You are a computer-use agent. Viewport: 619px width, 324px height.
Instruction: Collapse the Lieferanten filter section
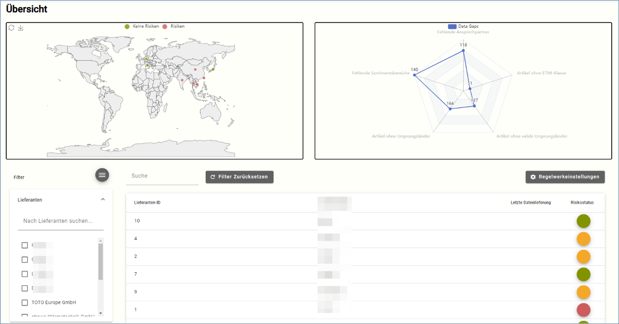(103, 200)
